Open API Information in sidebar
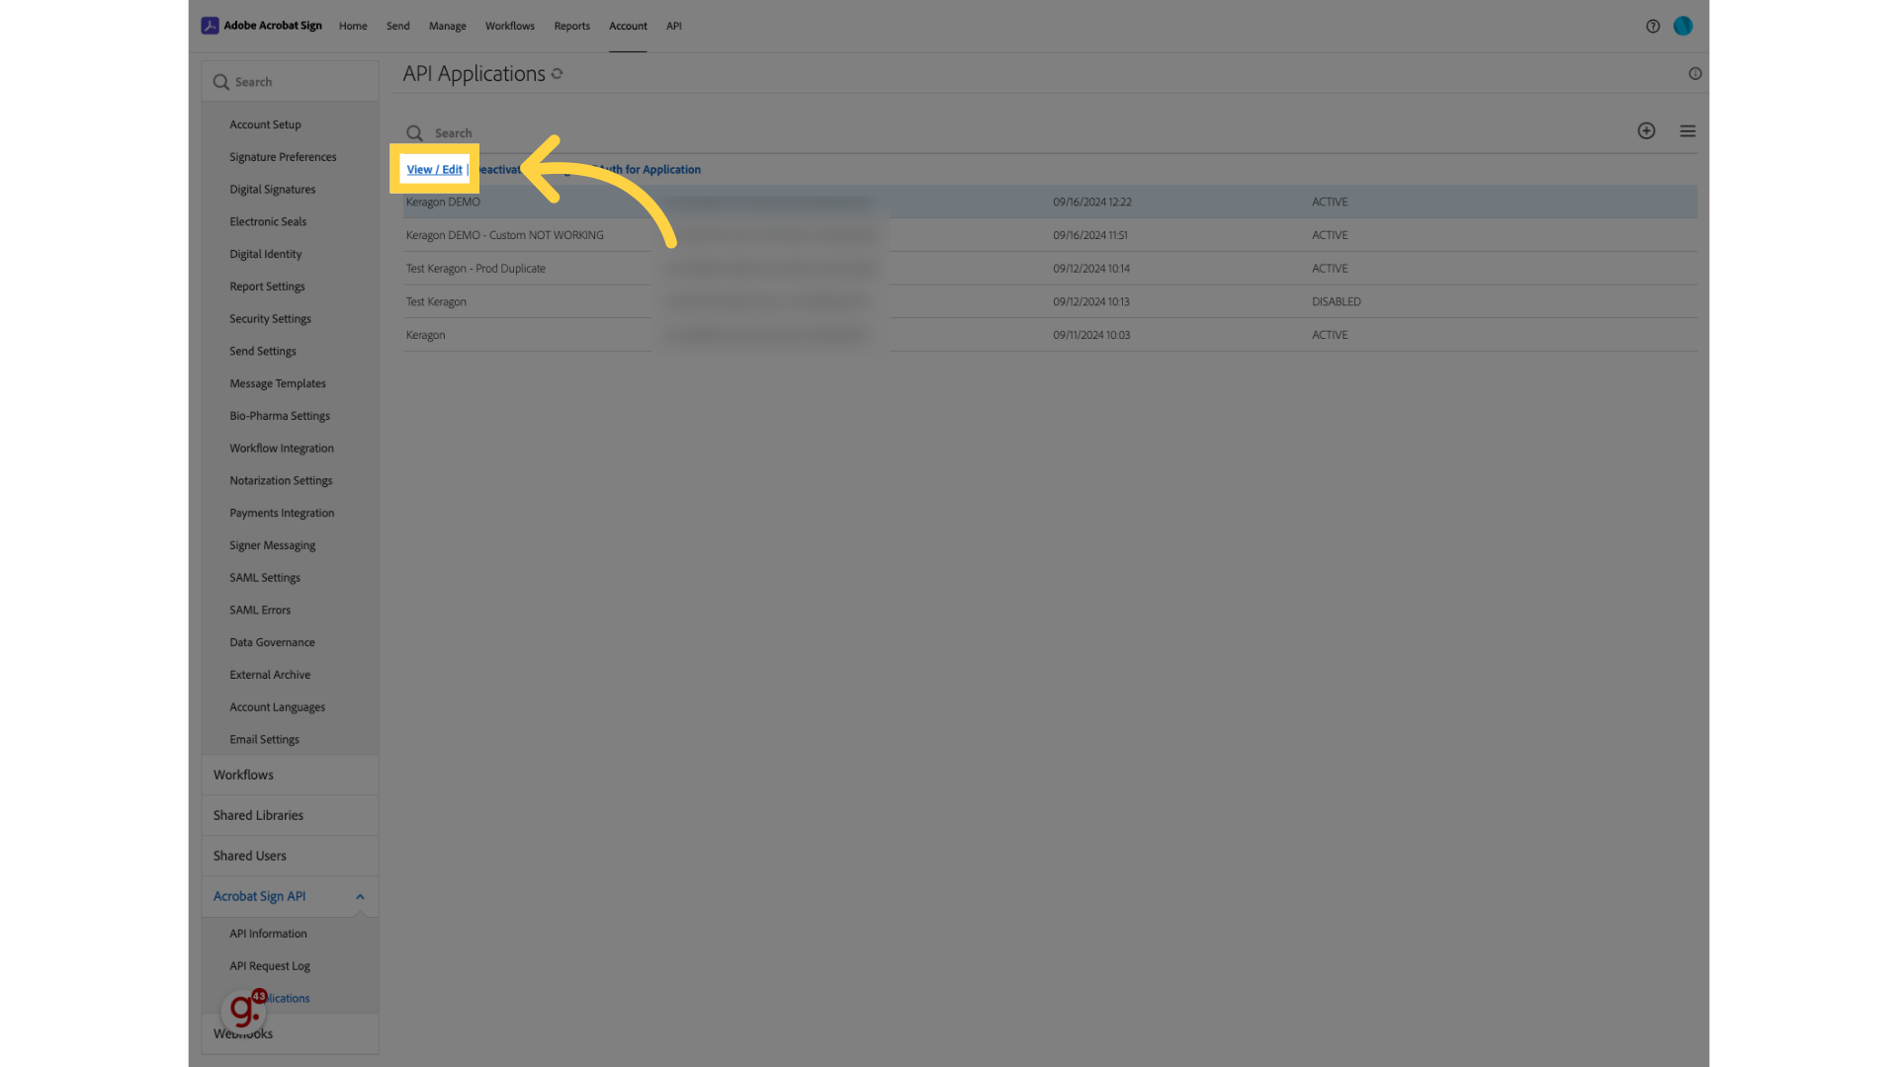 pos(268,935)
